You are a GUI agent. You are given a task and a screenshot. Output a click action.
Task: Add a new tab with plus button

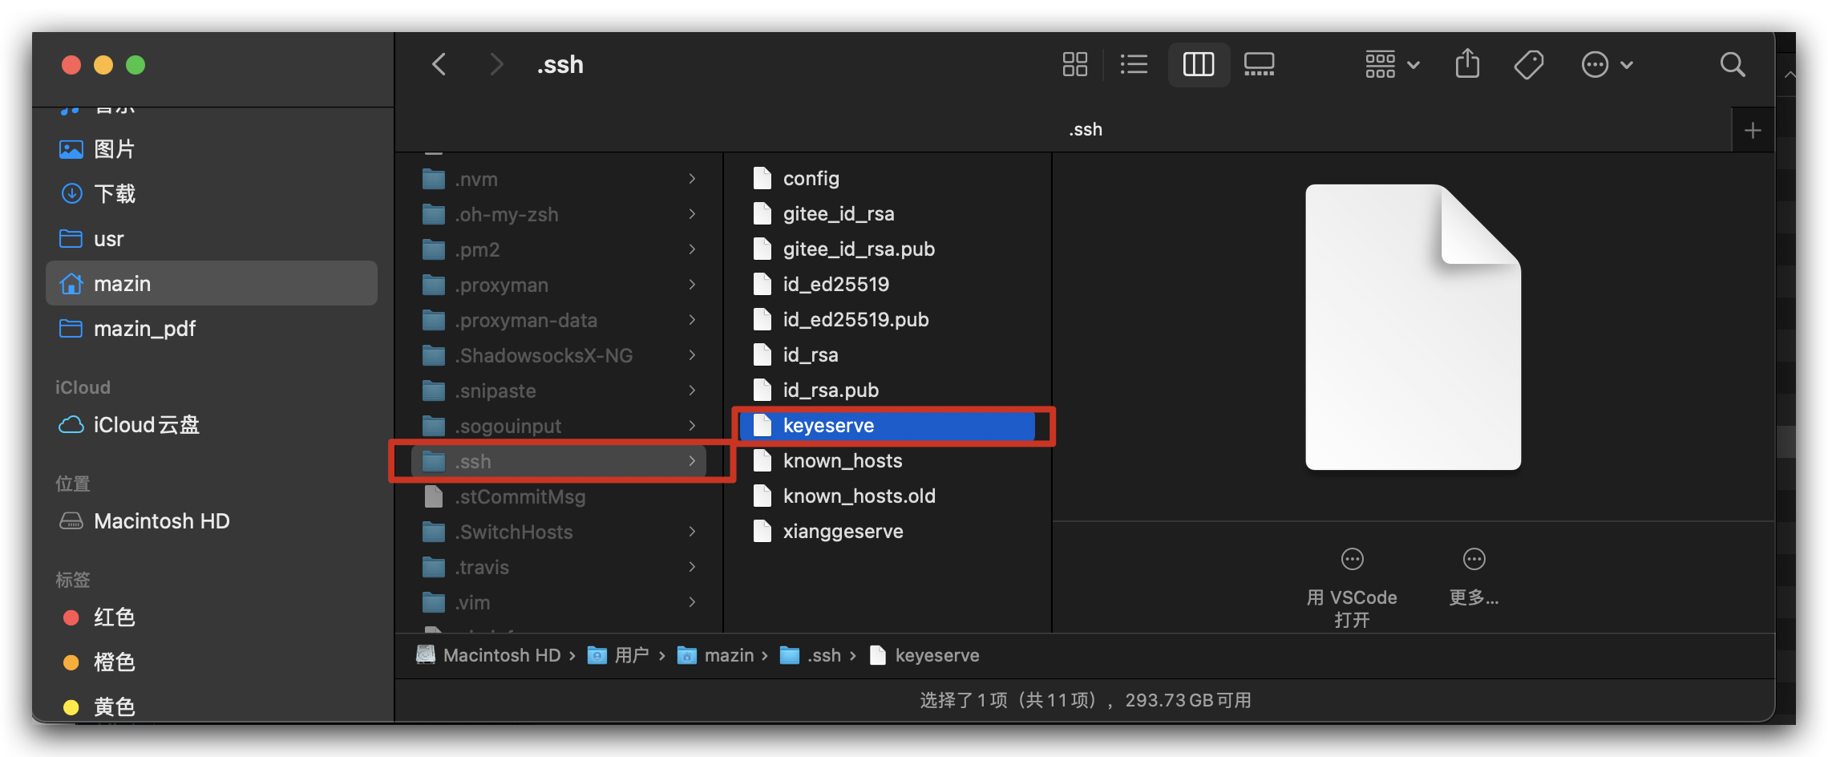pos(1753,130)
